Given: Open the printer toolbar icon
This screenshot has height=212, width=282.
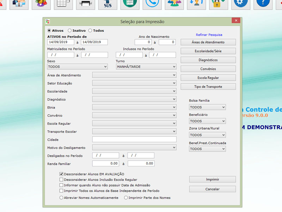Looking at the screenshot, I should point(86,4).
